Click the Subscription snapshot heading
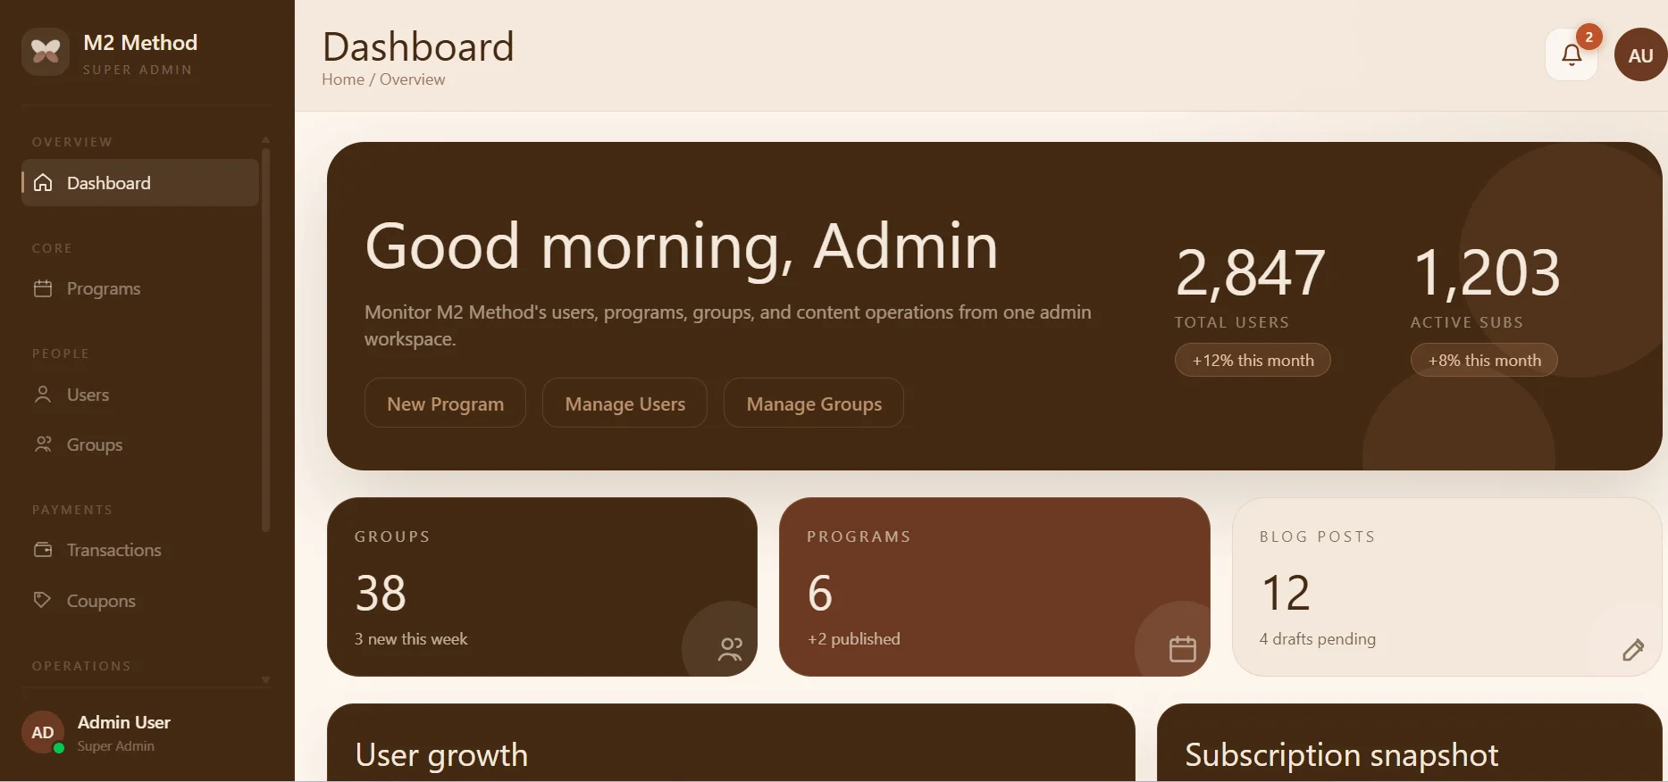This screenshot has height=782, width=1668. click(x=1341, y=755)
